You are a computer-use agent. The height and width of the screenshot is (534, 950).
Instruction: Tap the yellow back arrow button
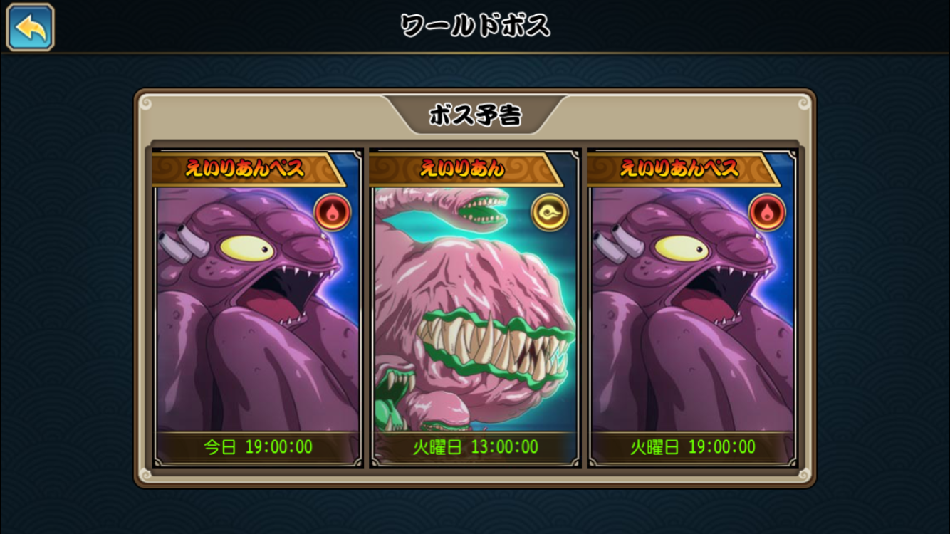tap(30, 27)
